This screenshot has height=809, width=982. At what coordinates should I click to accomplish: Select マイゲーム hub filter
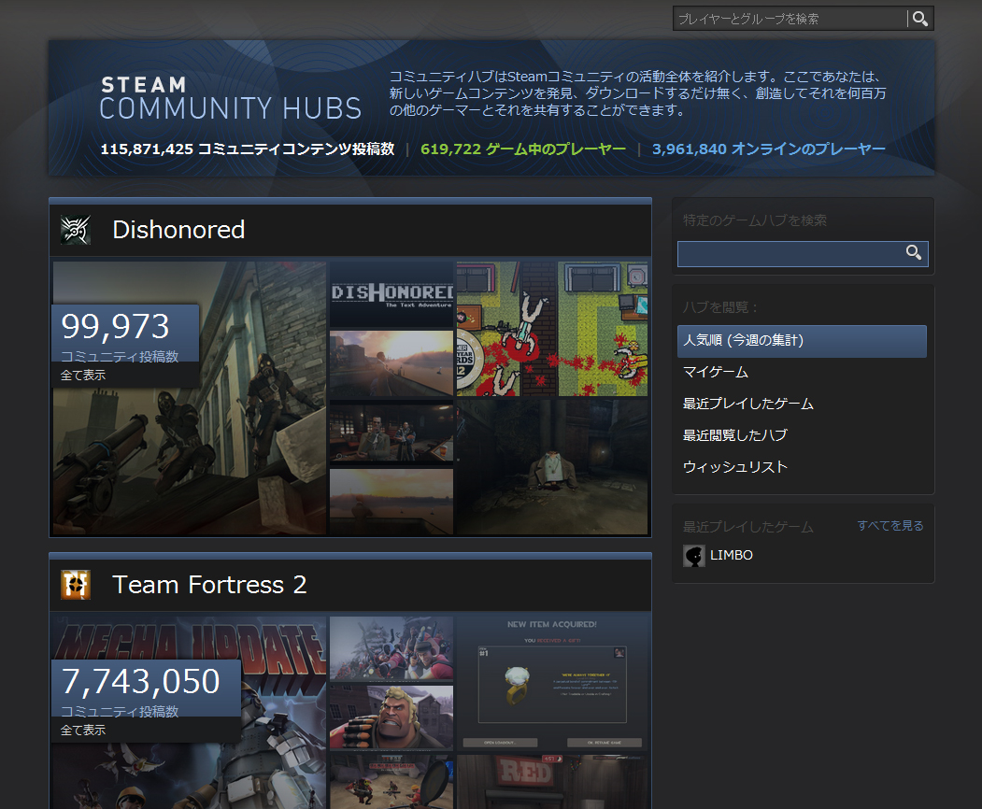coord(802,373)
